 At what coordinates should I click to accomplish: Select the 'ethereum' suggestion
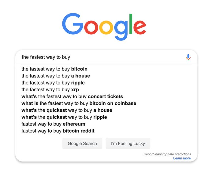tap(53, 124)
